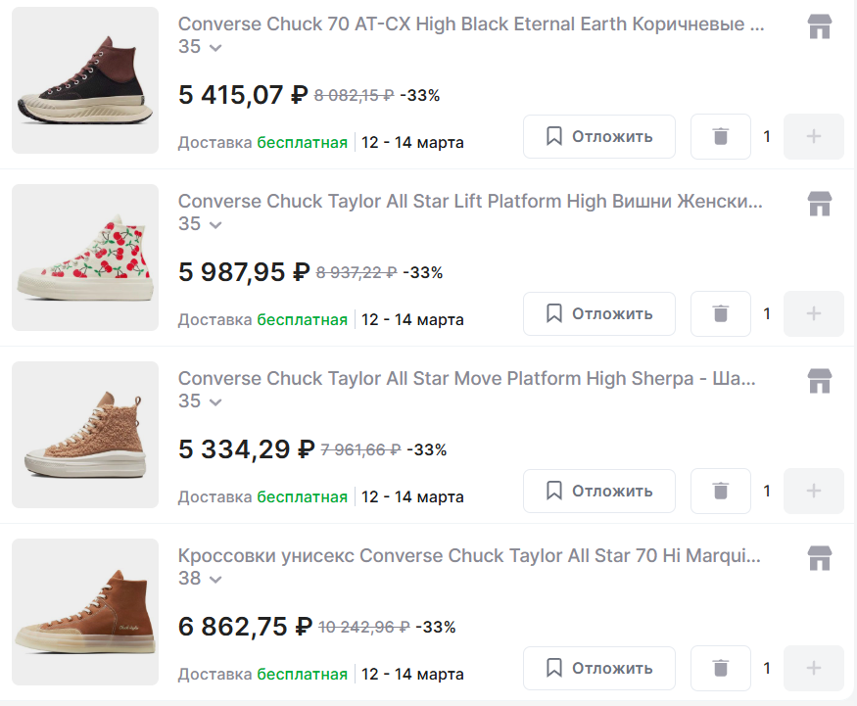The height and width of the screenshot is (706, 857).
Task: Change size 38 on All Star 70 Hi Marquis
Action: (201, 579)
